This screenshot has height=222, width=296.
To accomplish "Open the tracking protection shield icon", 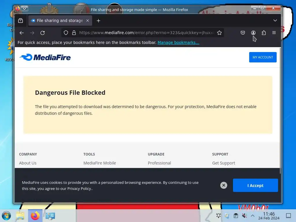I will [x=66, y=33].
